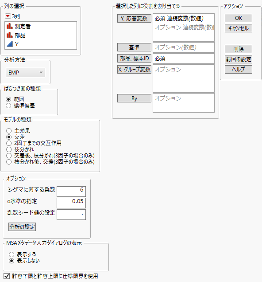
Task: Click the nominal icon next to 測定者
Action: tap(9, 26)
